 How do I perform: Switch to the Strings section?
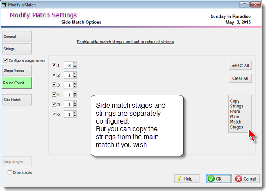[x=17, y=49]
